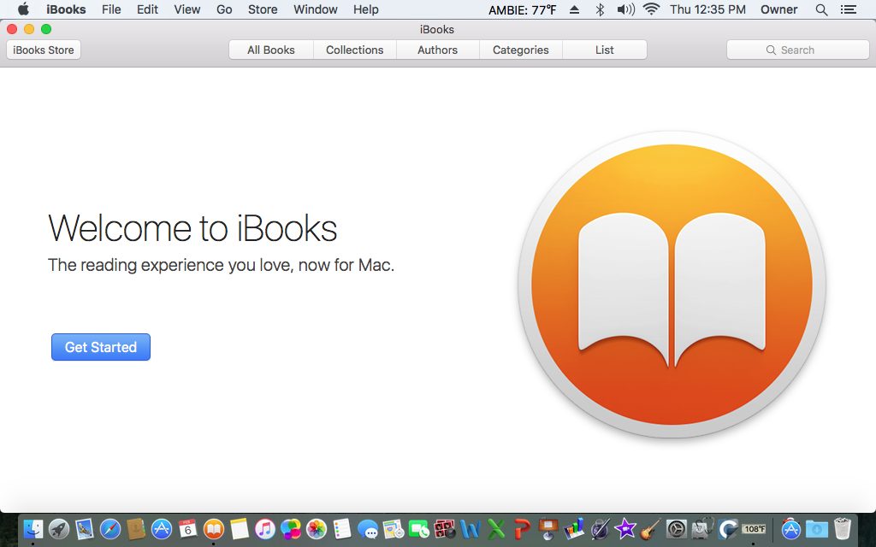Open the iBooks application menu

tap(66, 9)
